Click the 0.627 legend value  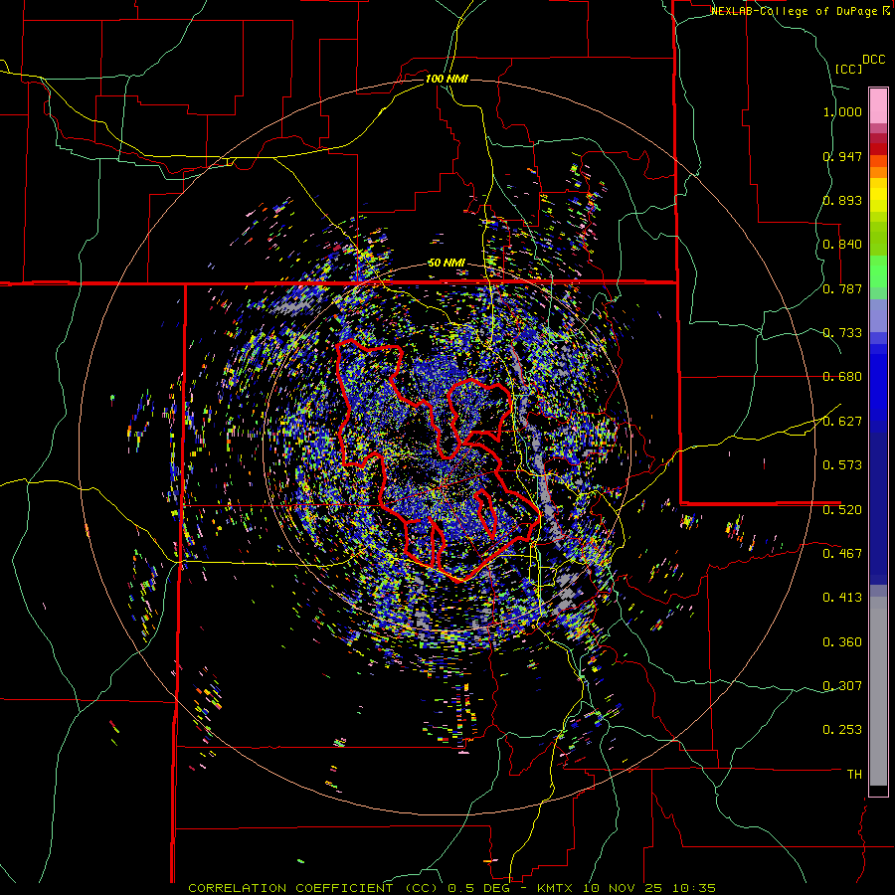842,422
